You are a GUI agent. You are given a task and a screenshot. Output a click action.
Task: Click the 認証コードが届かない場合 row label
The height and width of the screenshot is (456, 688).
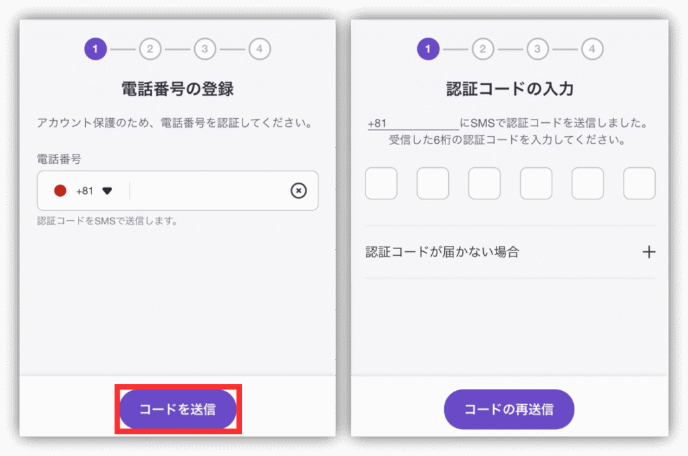coord(442,252)
